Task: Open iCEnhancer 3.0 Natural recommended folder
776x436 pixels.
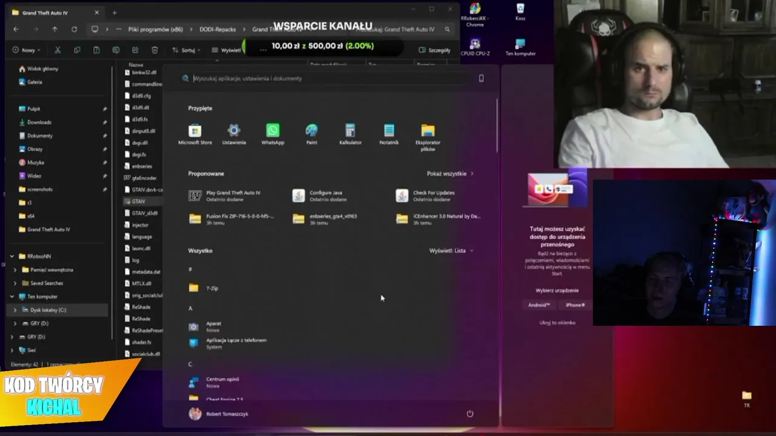Action: 438,219
